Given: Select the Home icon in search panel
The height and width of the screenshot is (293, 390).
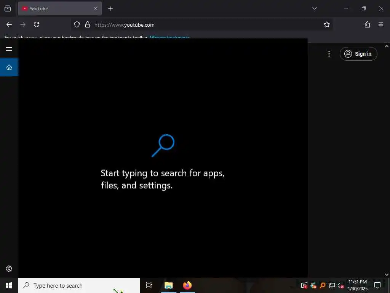Looking at the screenshot, I should pyautogui.click(x=9, y=67).
